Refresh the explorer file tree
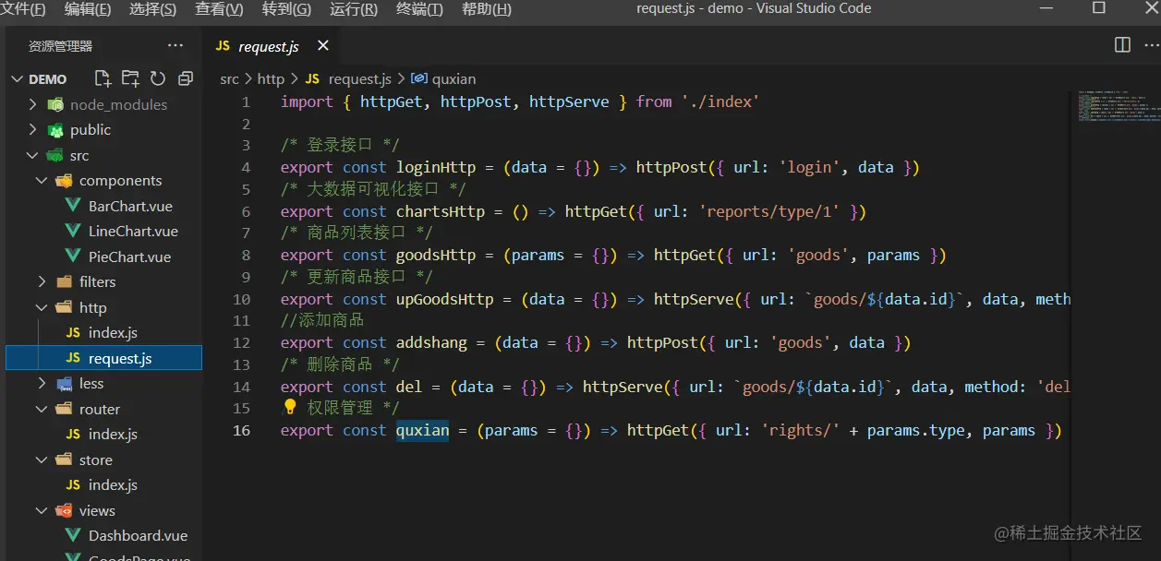The width and height of the screenshot is (1161, 561). click(x=158, y=78)
